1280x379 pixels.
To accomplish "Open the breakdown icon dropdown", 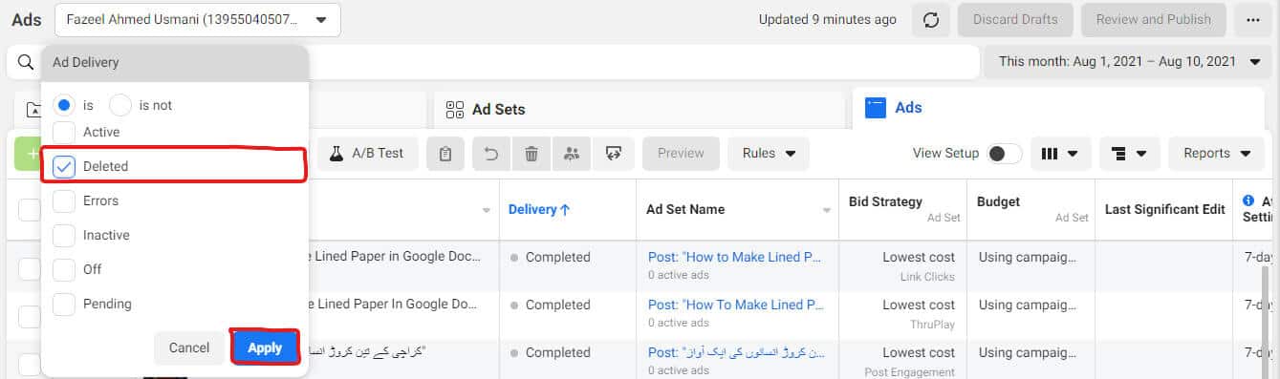I will click(1129, 153).
